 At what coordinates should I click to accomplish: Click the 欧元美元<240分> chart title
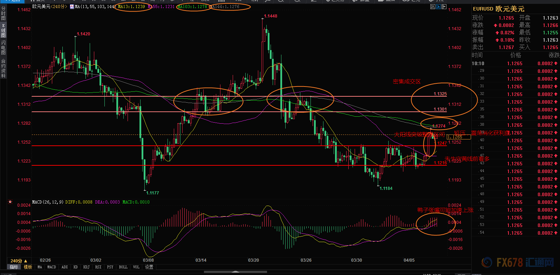[50, 7]
